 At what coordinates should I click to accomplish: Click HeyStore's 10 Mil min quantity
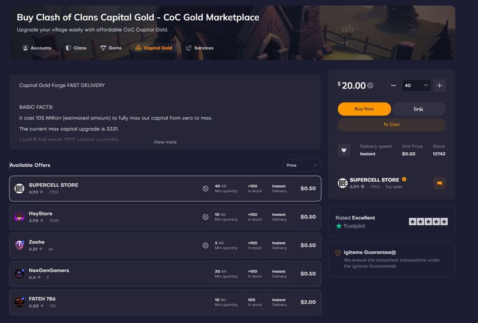226,217
